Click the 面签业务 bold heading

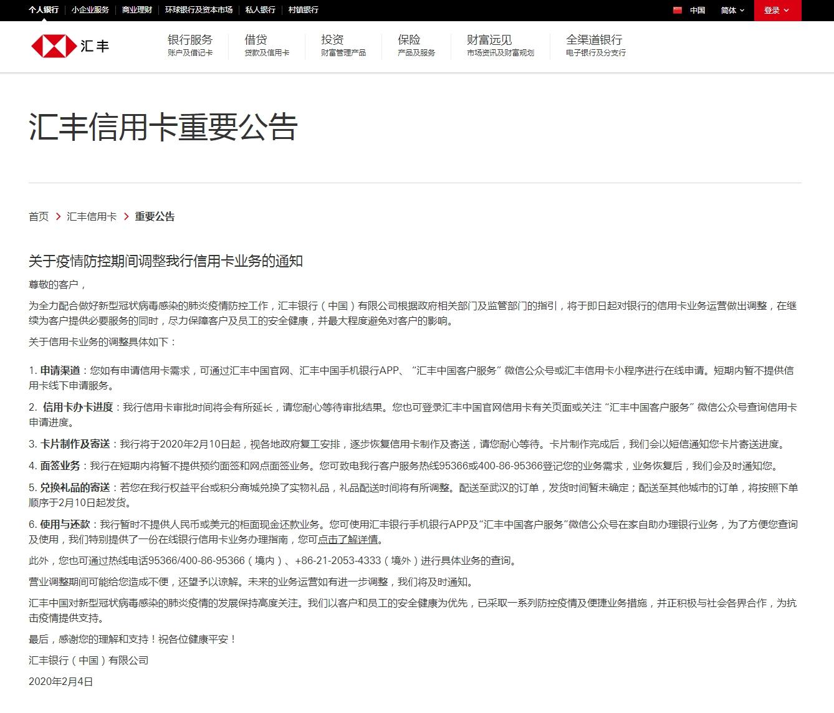60,466
